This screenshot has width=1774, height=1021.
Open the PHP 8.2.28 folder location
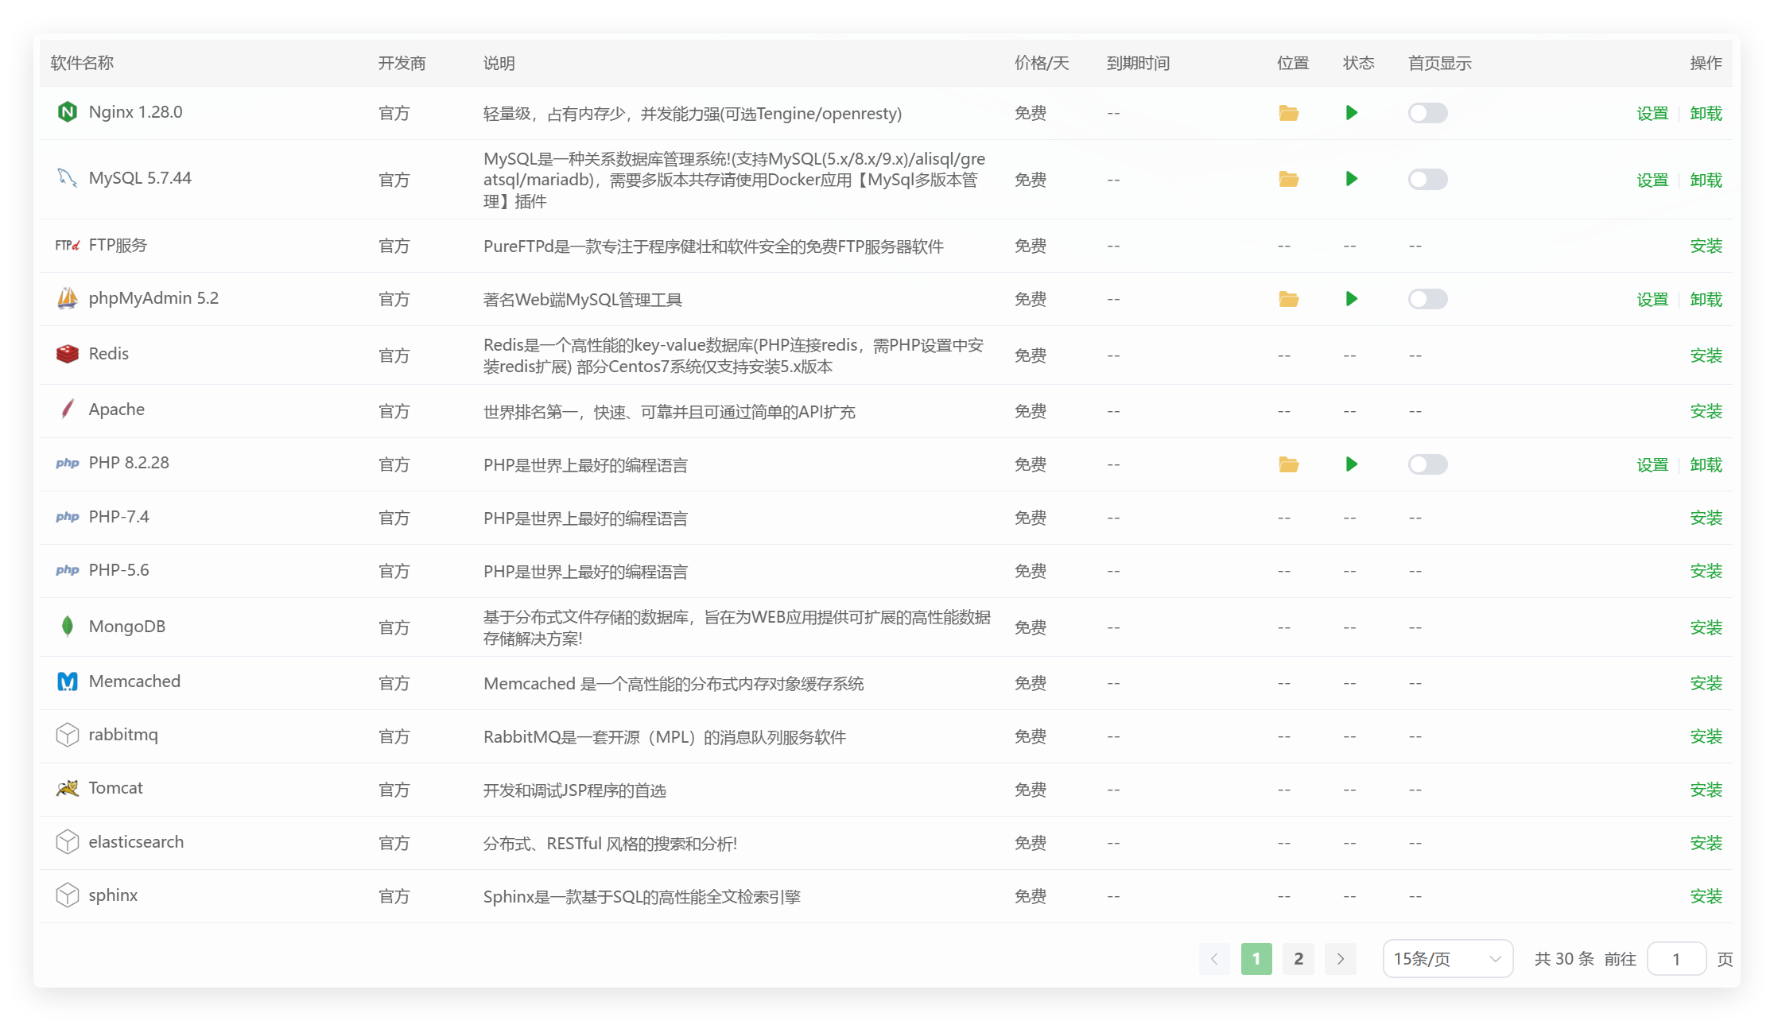click(x=1288, y=464)
